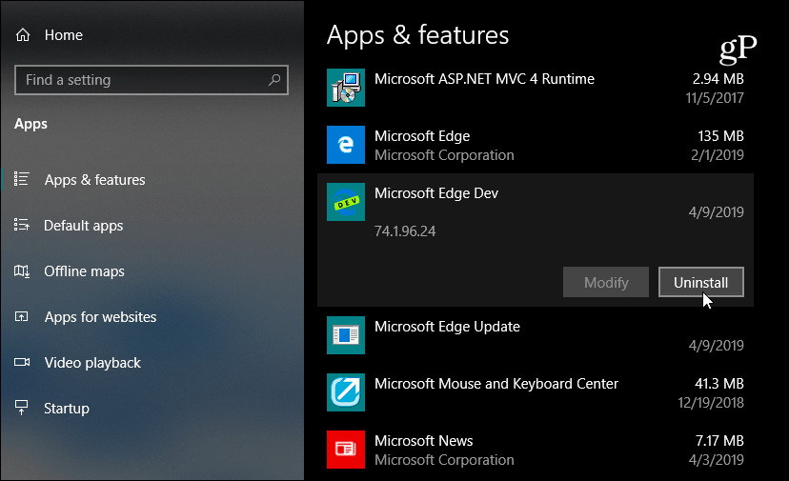This screenshot has height=481, width=789.
Task: Click the 4/9/2019 date of Edge Update
Action: (x=716, y=346)
